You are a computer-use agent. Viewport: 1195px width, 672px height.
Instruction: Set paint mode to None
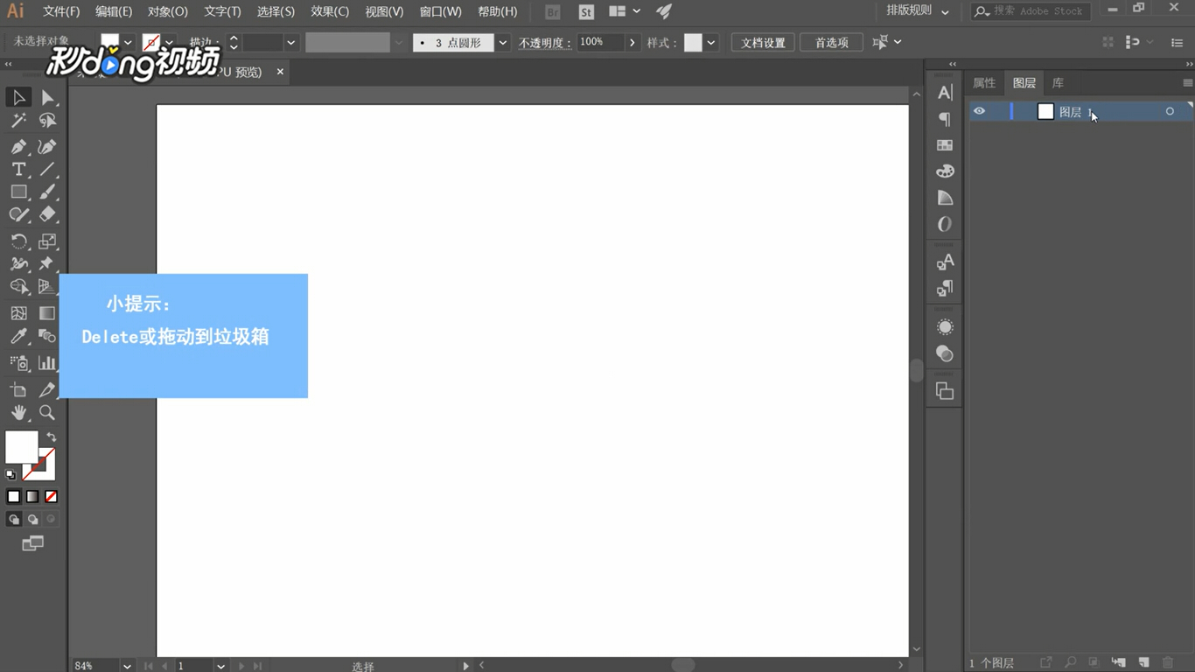pyautogui.click(x=52, y=496)
